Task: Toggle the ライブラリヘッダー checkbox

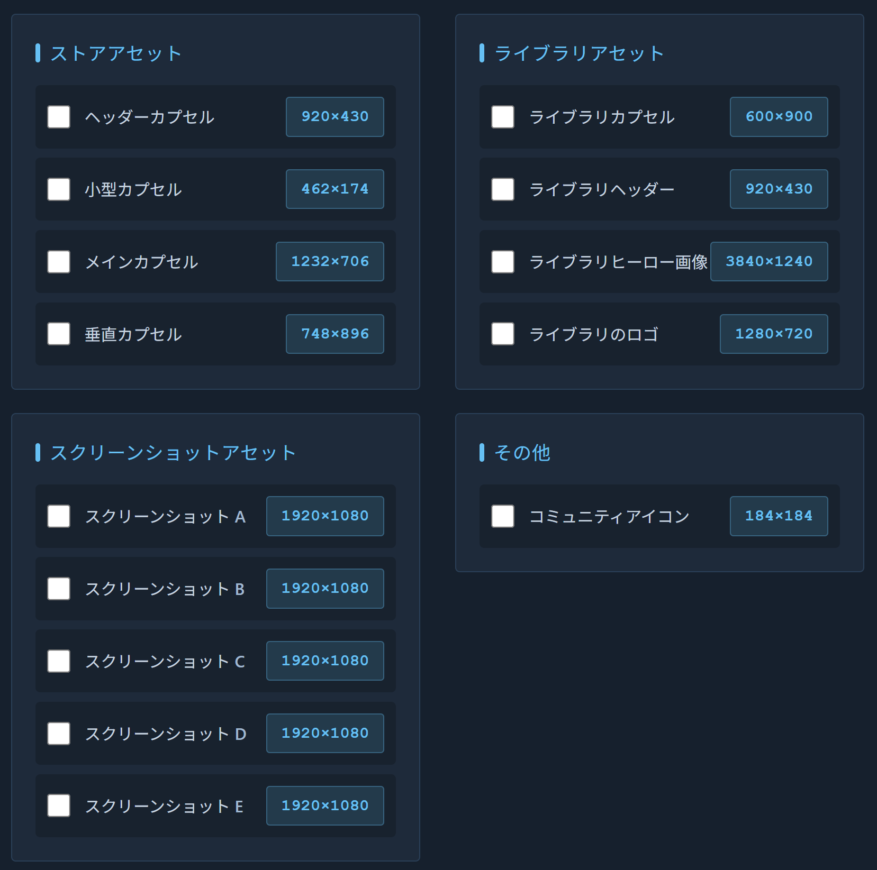Action: pyautogui.click(x=503, y=189)
